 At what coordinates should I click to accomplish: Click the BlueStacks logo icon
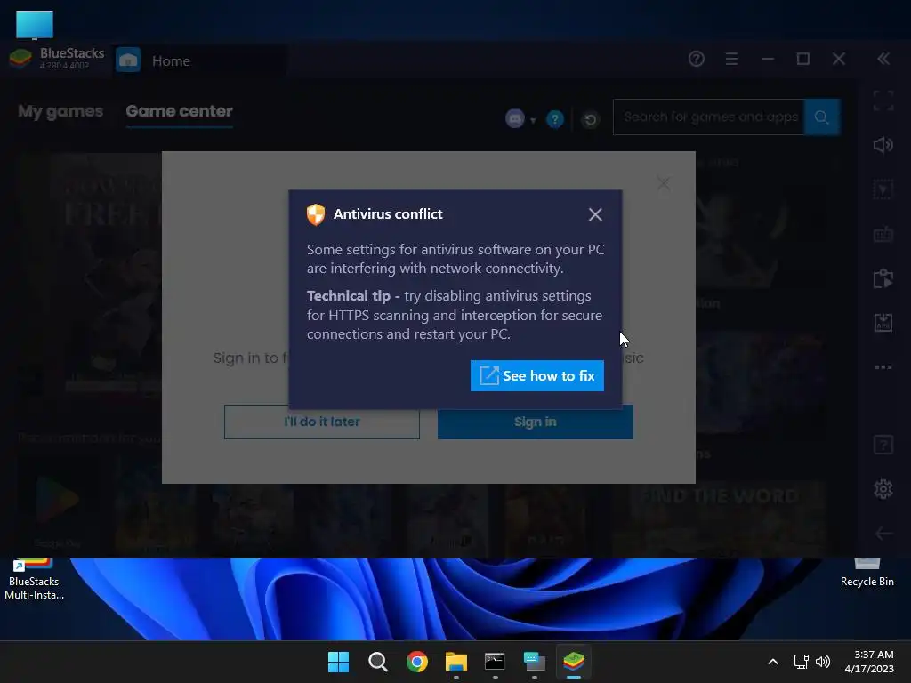[x=21, y=59]
